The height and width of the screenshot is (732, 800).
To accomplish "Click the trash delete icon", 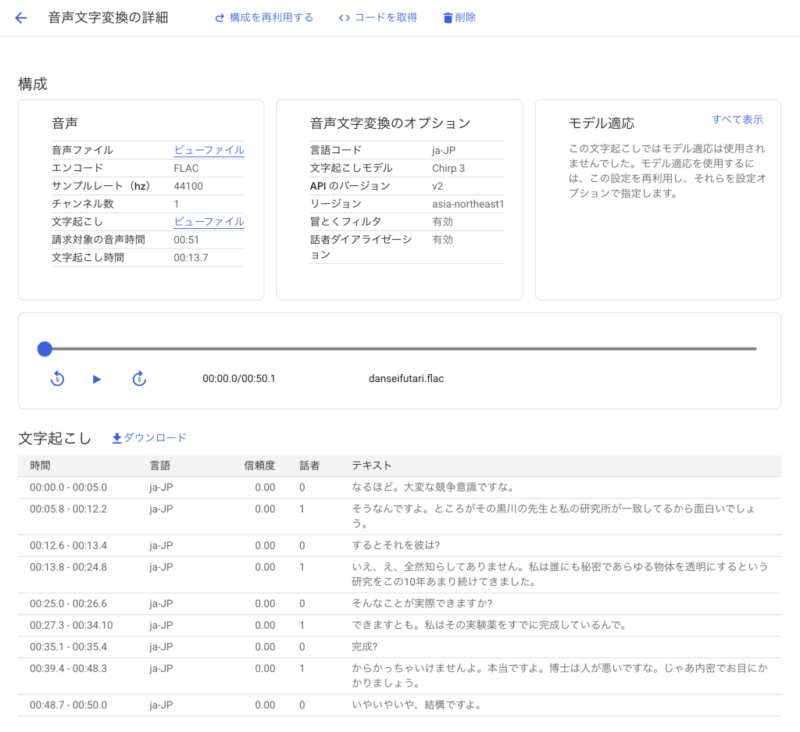I will point(448,18).
